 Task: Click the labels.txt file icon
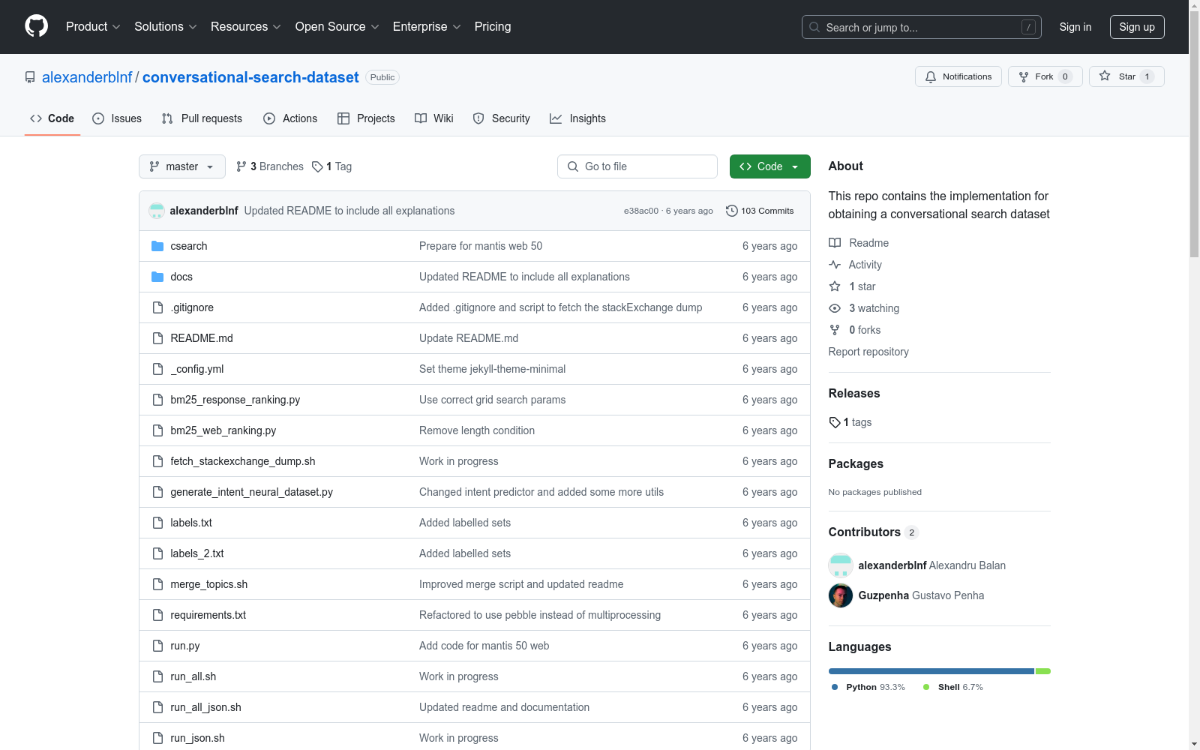click(157, 523)
